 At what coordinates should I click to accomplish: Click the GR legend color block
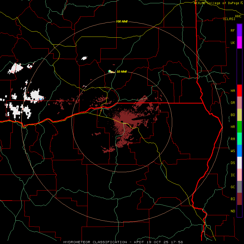point(239,103)
